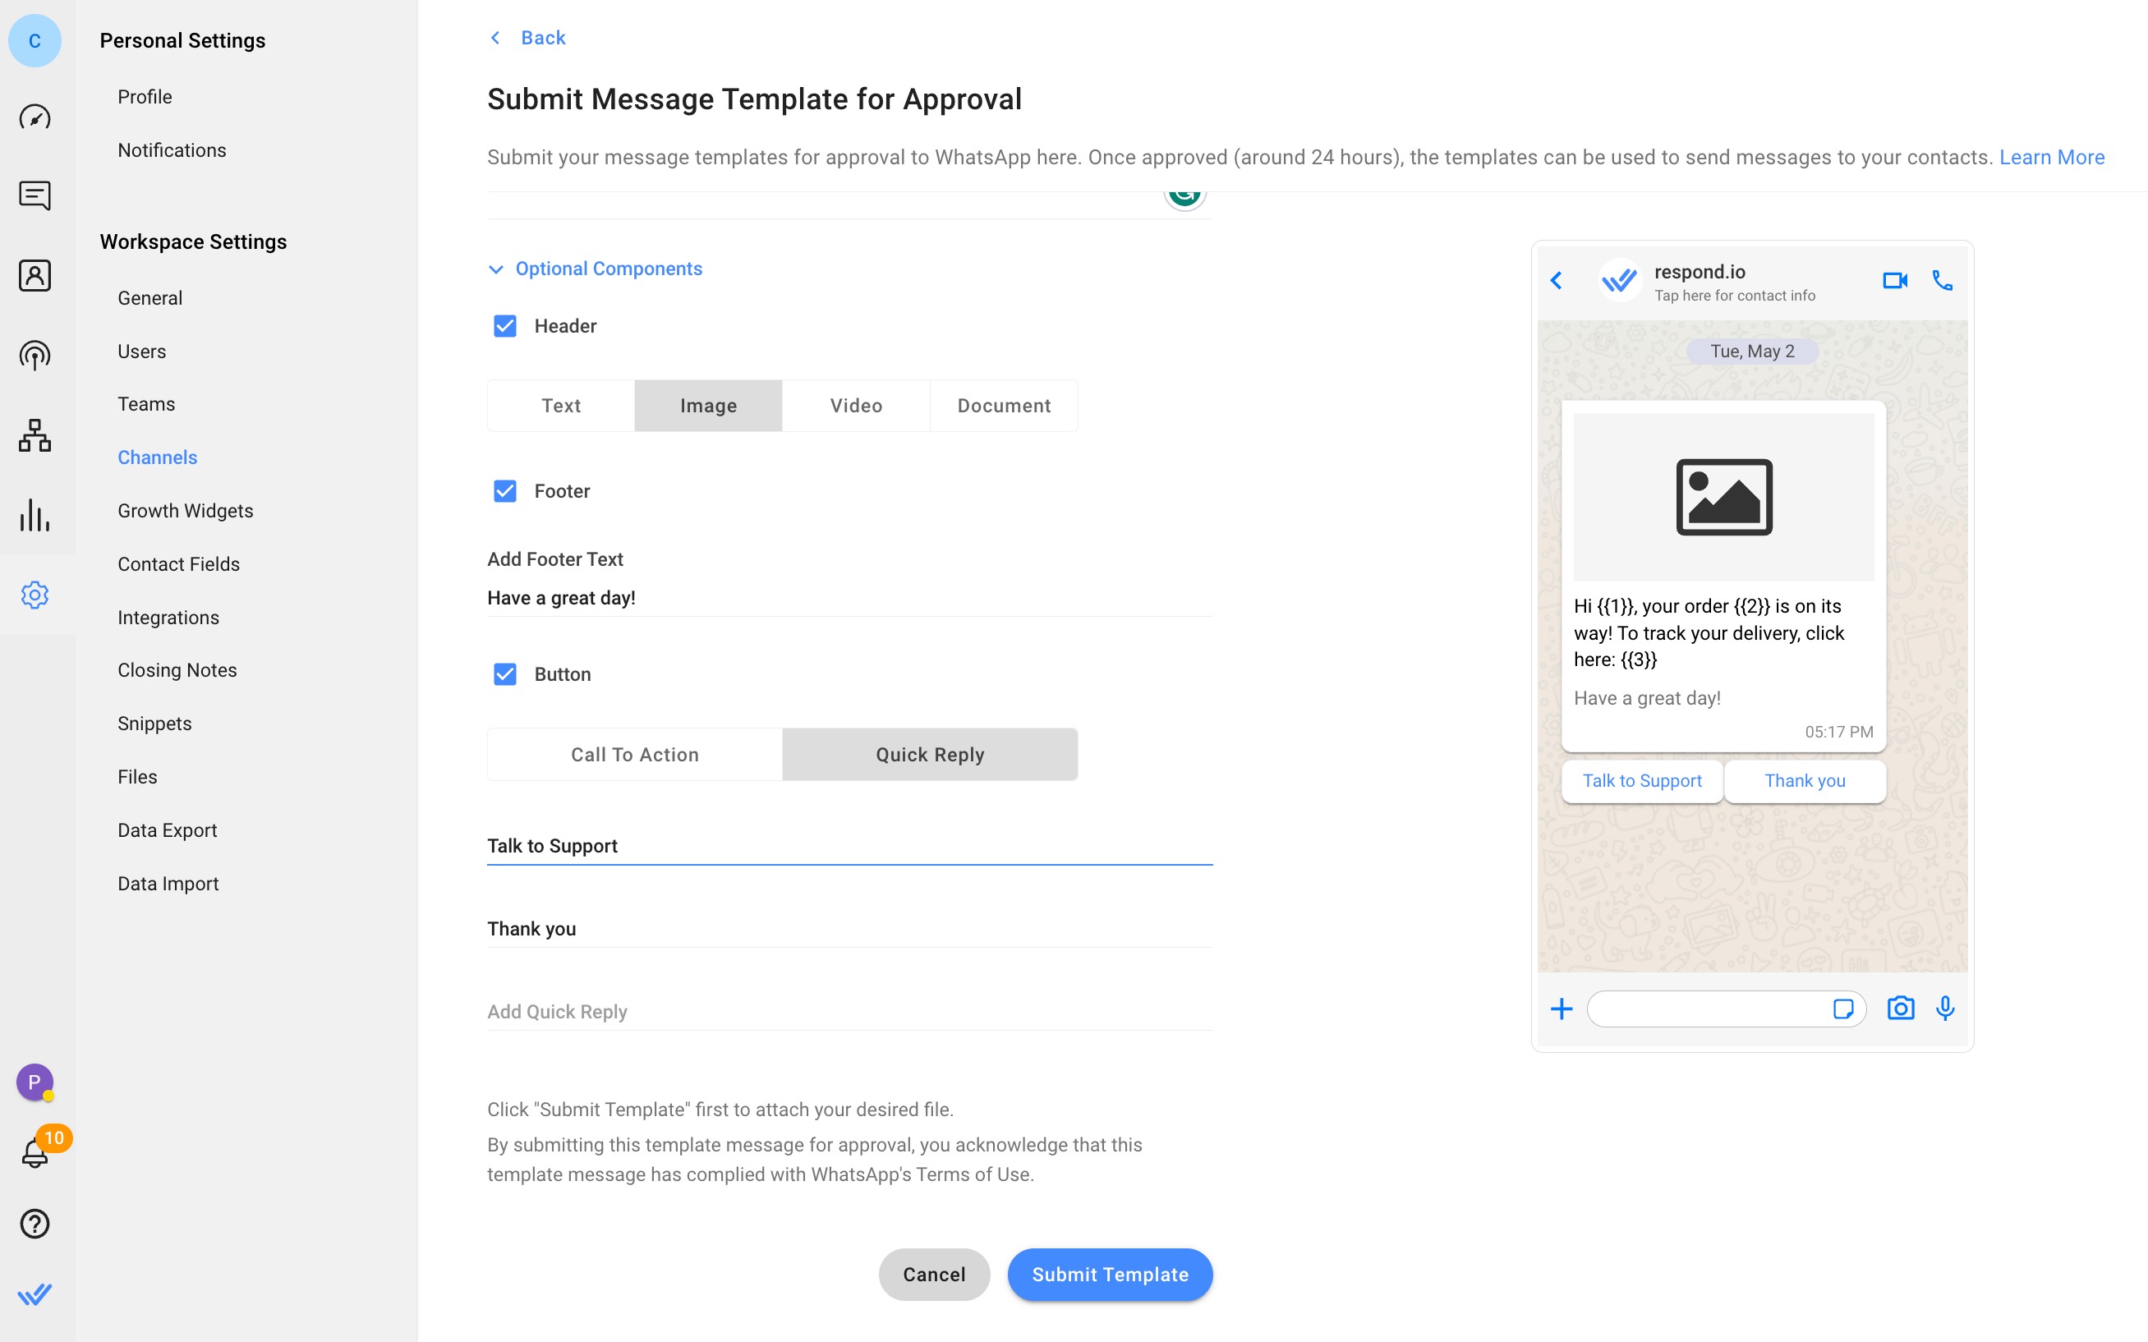Click the Cancel button
This screenshot has height=1342, width=2148.
934,1274
